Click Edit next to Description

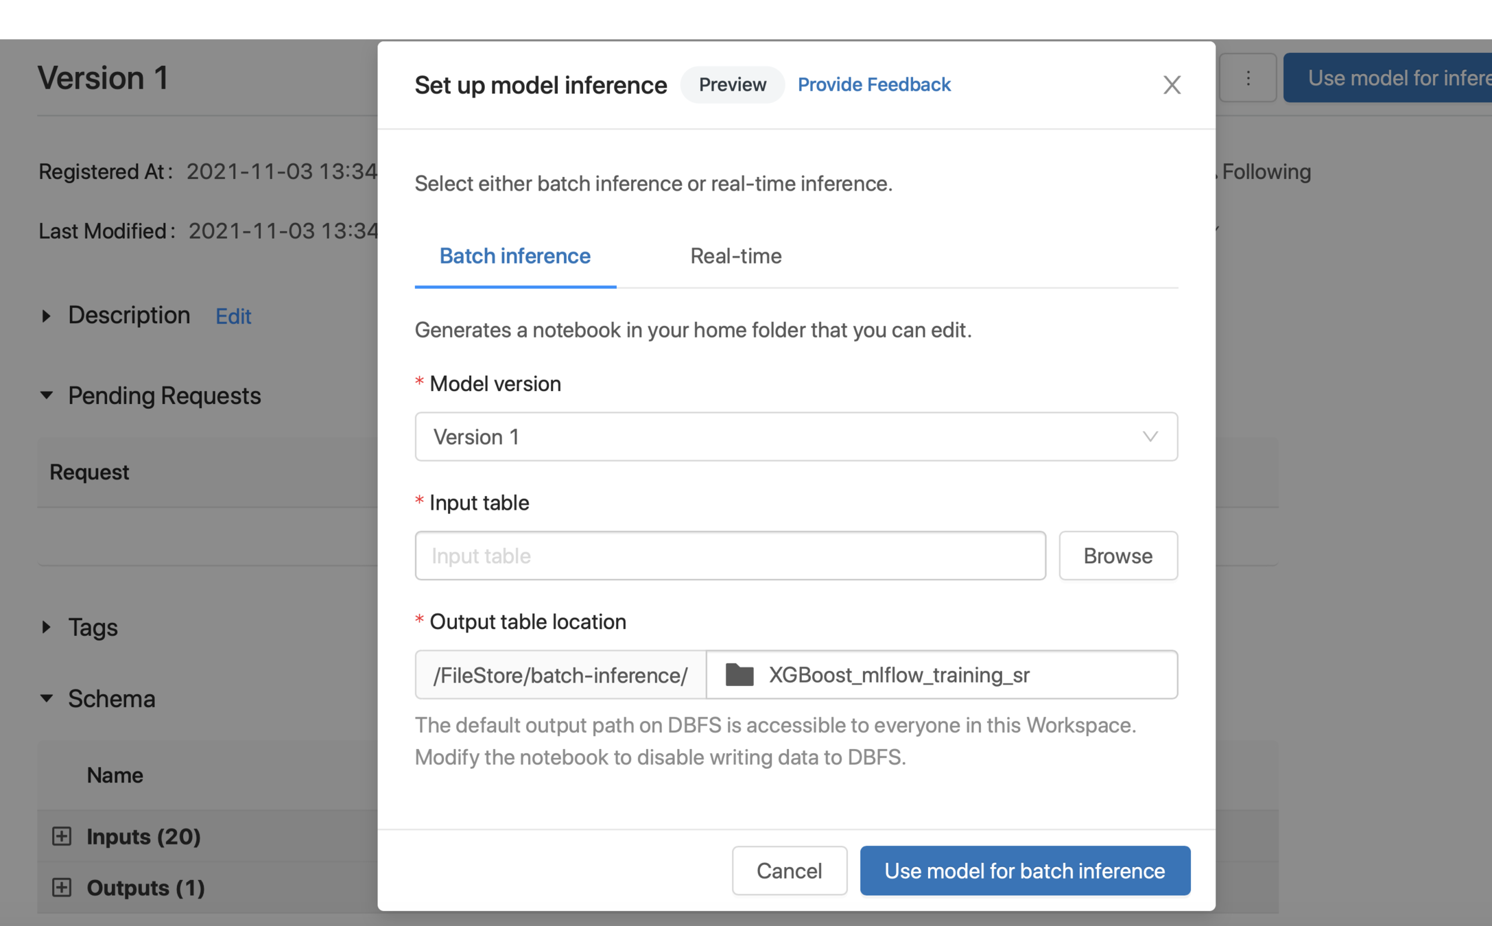click(233, 316)
